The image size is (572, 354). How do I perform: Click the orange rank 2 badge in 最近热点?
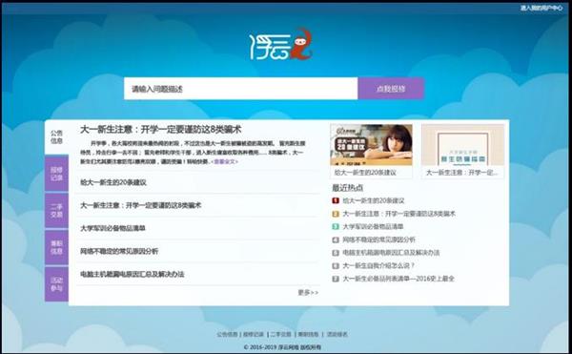[x=336, y=214]
